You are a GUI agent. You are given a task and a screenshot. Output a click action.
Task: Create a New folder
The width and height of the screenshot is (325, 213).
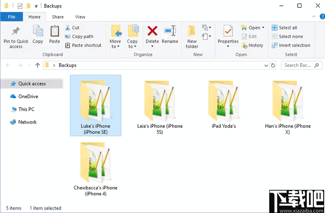pos(192,37)
